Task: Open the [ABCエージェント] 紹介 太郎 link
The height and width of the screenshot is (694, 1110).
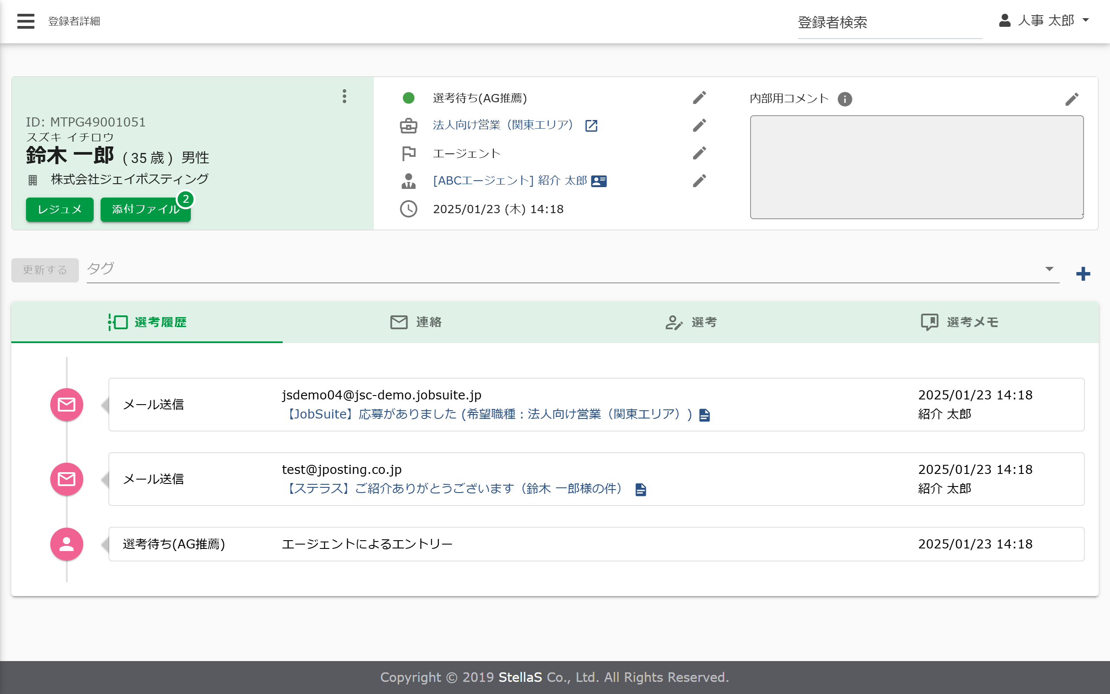Action: point(510,181)
